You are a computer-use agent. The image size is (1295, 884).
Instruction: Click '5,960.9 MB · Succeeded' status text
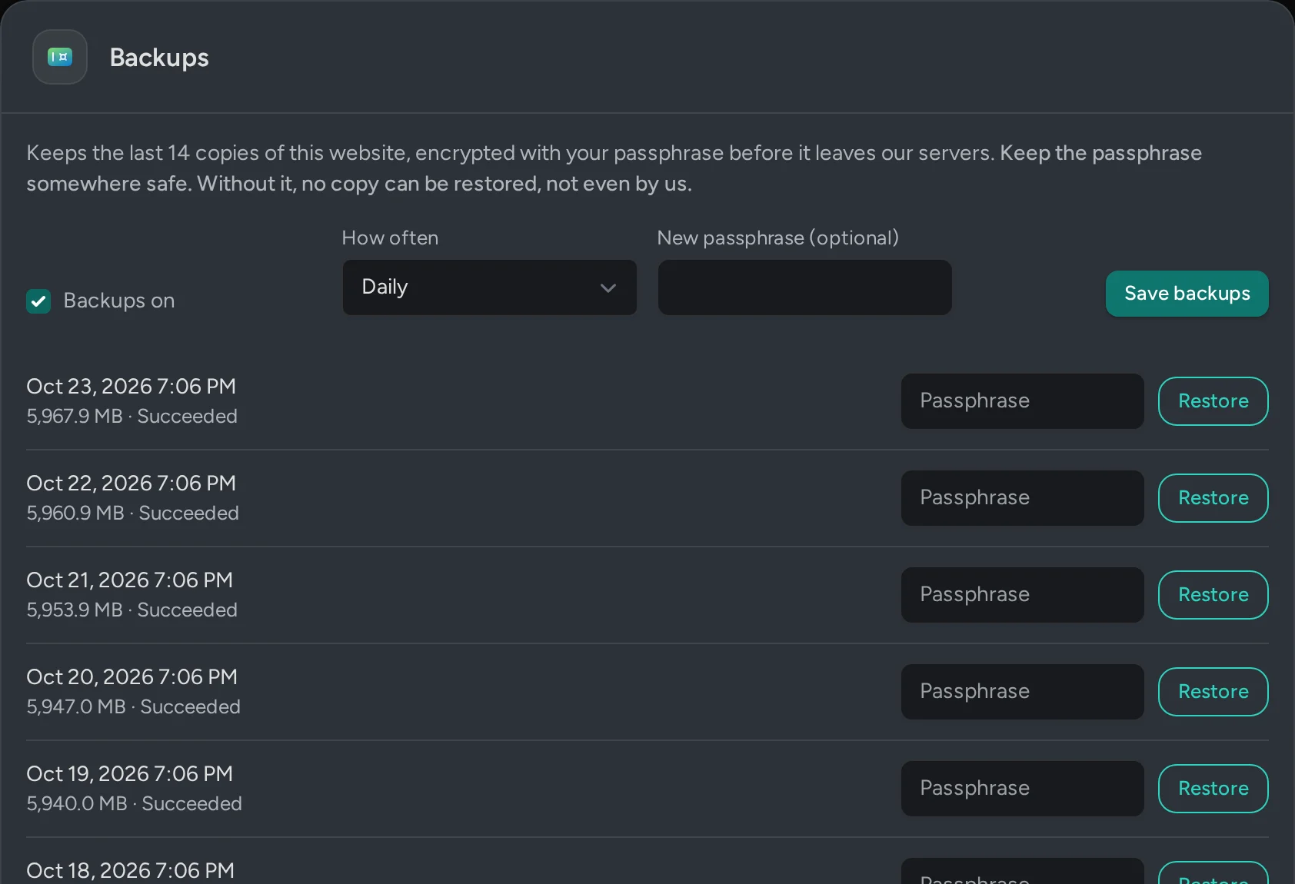[133, 513]
